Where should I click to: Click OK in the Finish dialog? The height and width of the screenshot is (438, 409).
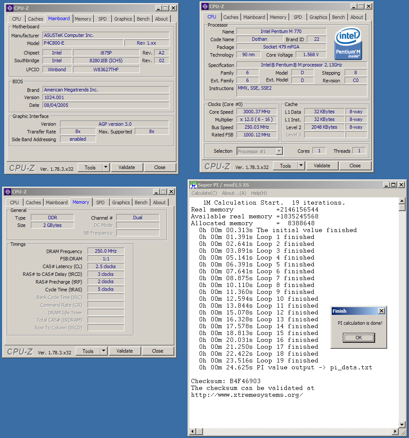click(x=359, y=338)
